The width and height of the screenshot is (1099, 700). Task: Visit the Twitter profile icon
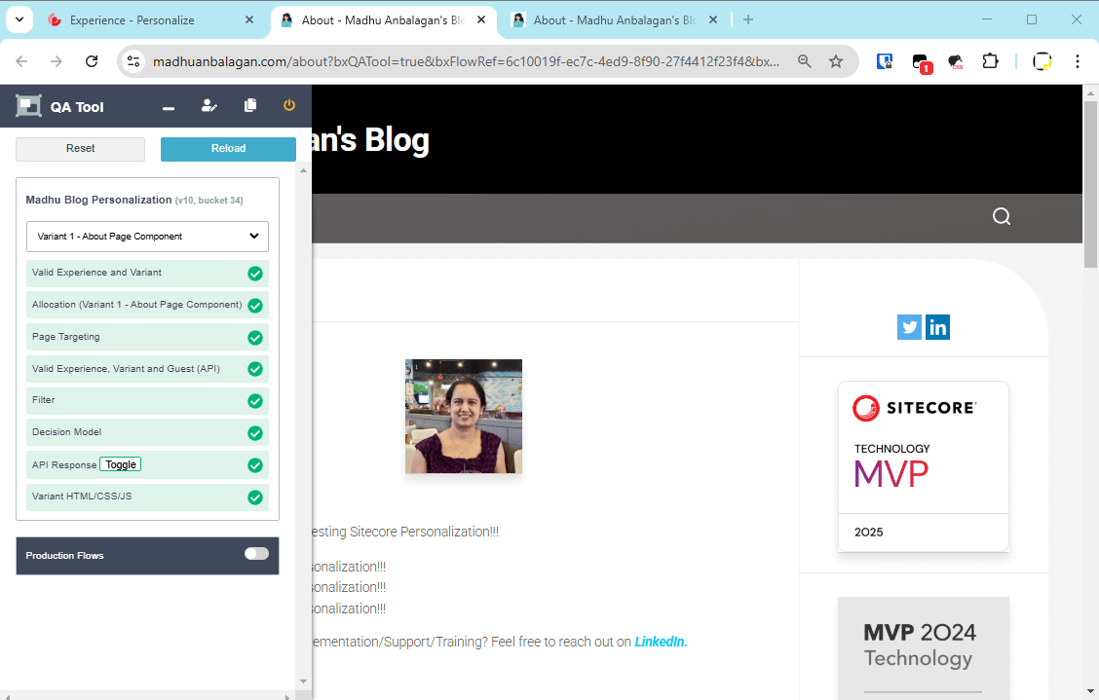point(909,328)
